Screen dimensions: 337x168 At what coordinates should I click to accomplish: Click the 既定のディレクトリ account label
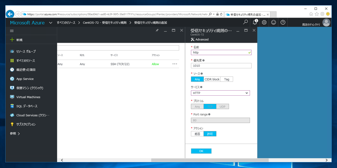coord(311,25)
